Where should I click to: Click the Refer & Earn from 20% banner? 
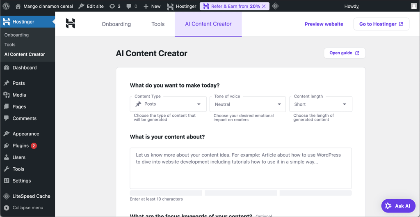(234, 6)
